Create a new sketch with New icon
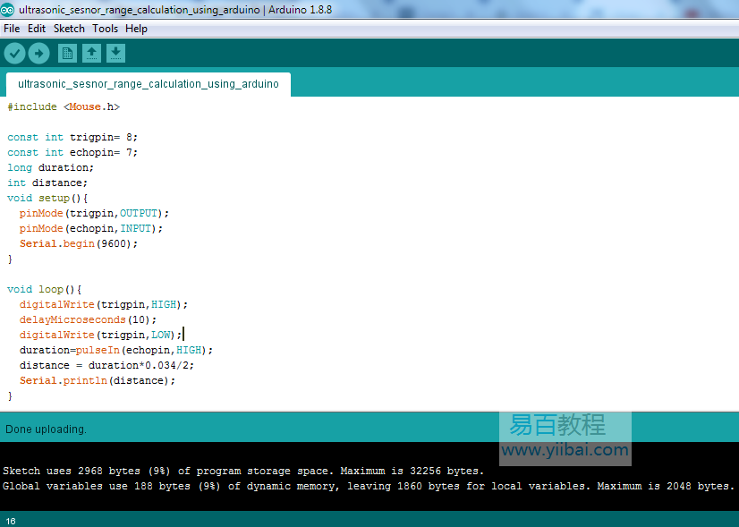Viewport: 739px width, 527px height. click(x=67, y=54)
